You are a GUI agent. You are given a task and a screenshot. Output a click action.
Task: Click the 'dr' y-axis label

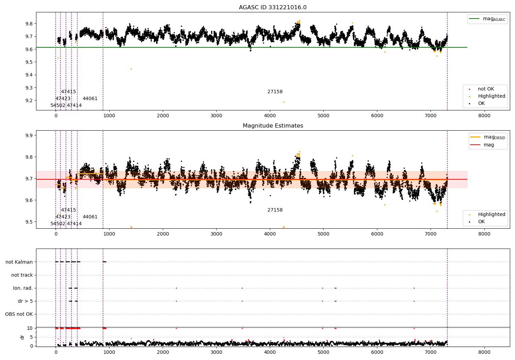point(22,337)
